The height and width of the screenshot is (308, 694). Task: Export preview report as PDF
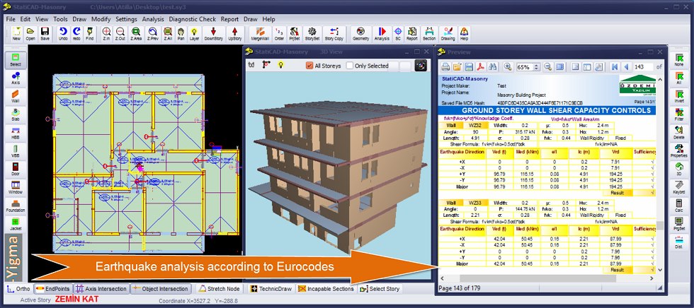479,66
